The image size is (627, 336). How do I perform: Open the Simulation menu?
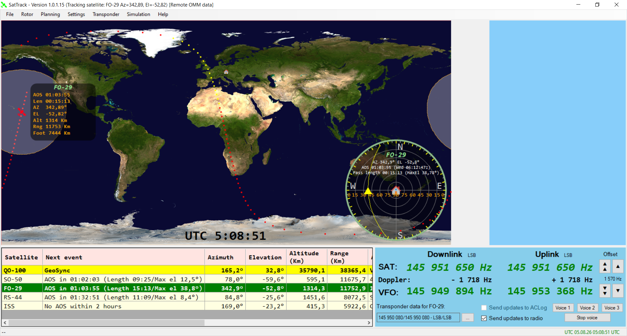(x=138, y=14)
